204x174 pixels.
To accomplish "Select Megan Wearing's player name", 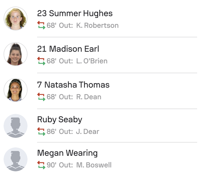I will click(67, 153).
